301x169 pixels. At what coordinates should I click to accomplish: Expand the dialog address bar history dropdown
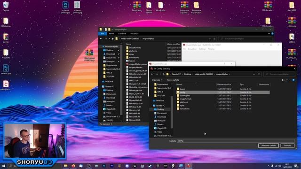(x=254, y=74)
